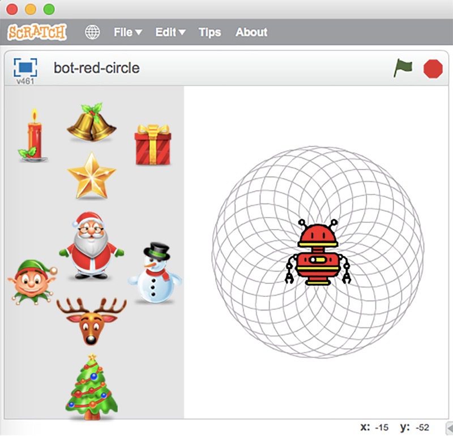
Task: Select the gold star sprite
Action: point(91,175)
